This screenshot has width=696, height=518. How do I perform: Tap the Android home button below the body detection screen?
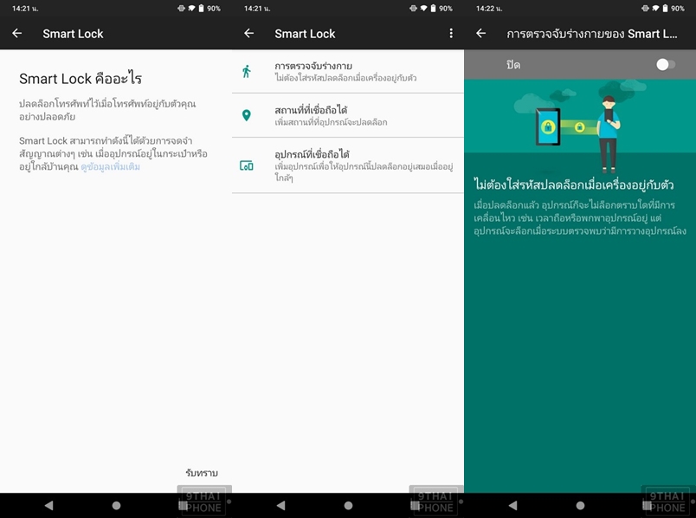(x=580, y=505)
